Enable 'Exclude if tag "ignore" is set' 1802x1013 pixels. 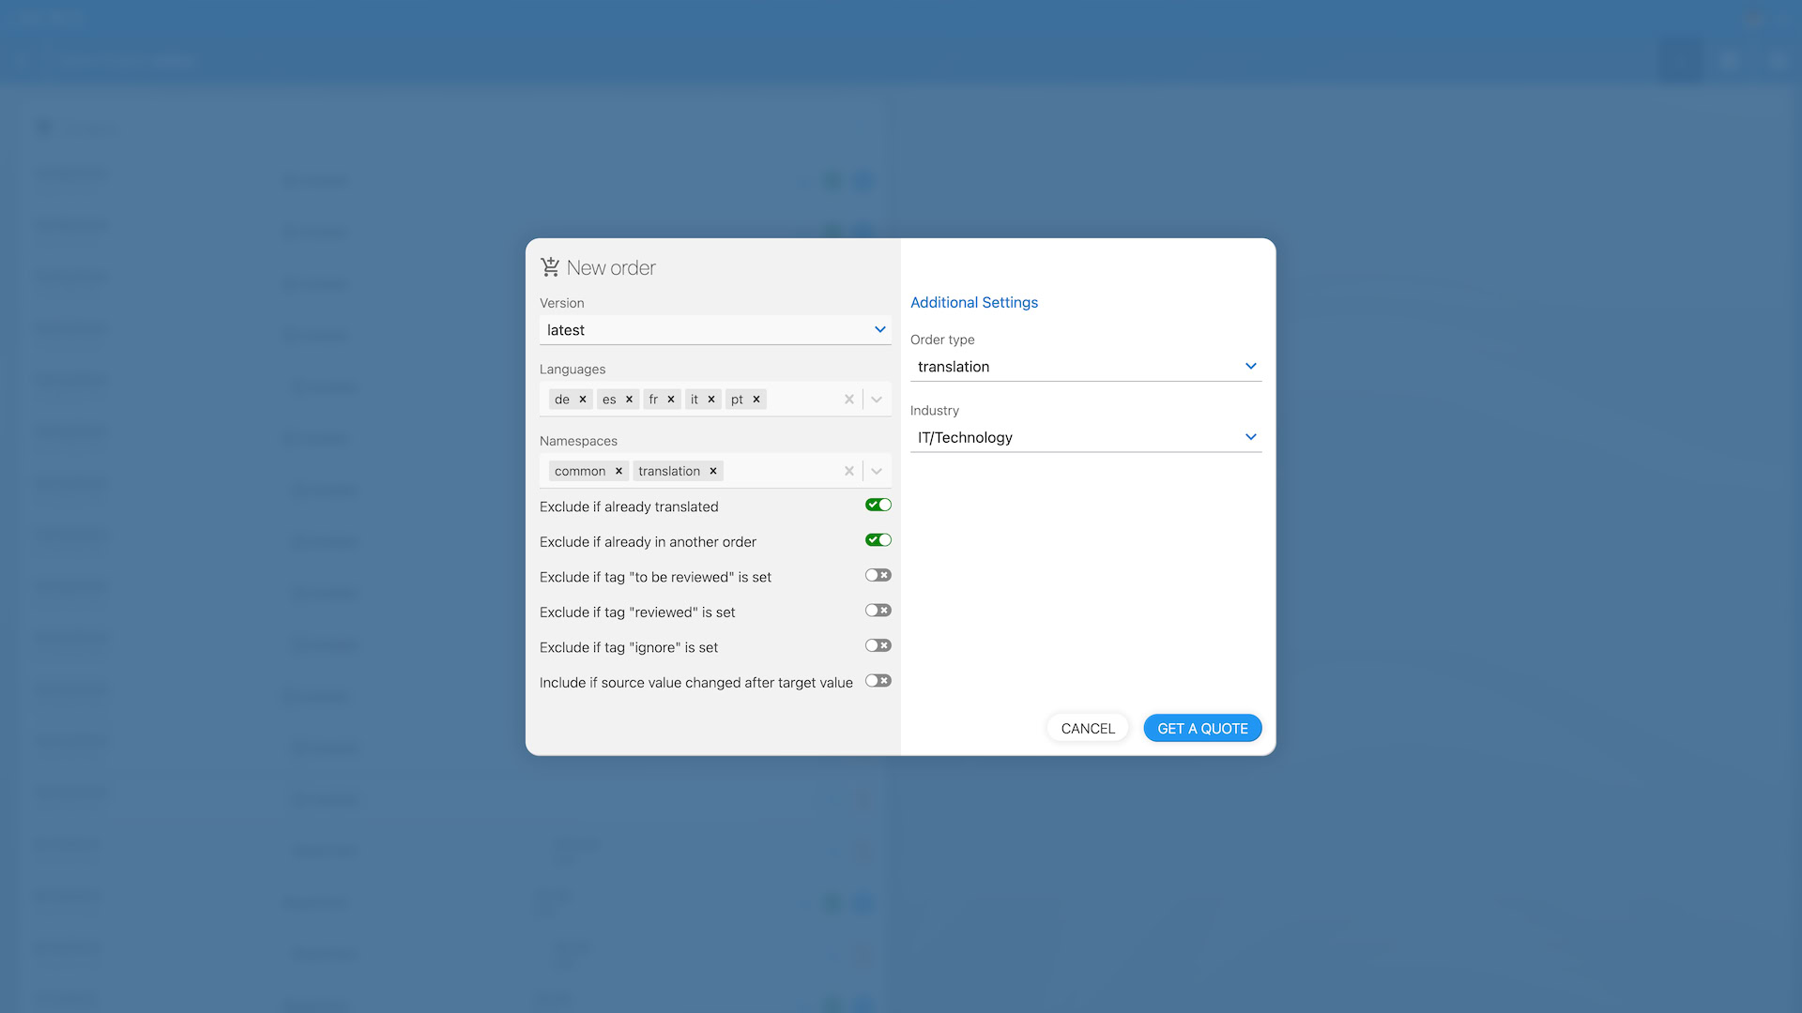[878, 646]
